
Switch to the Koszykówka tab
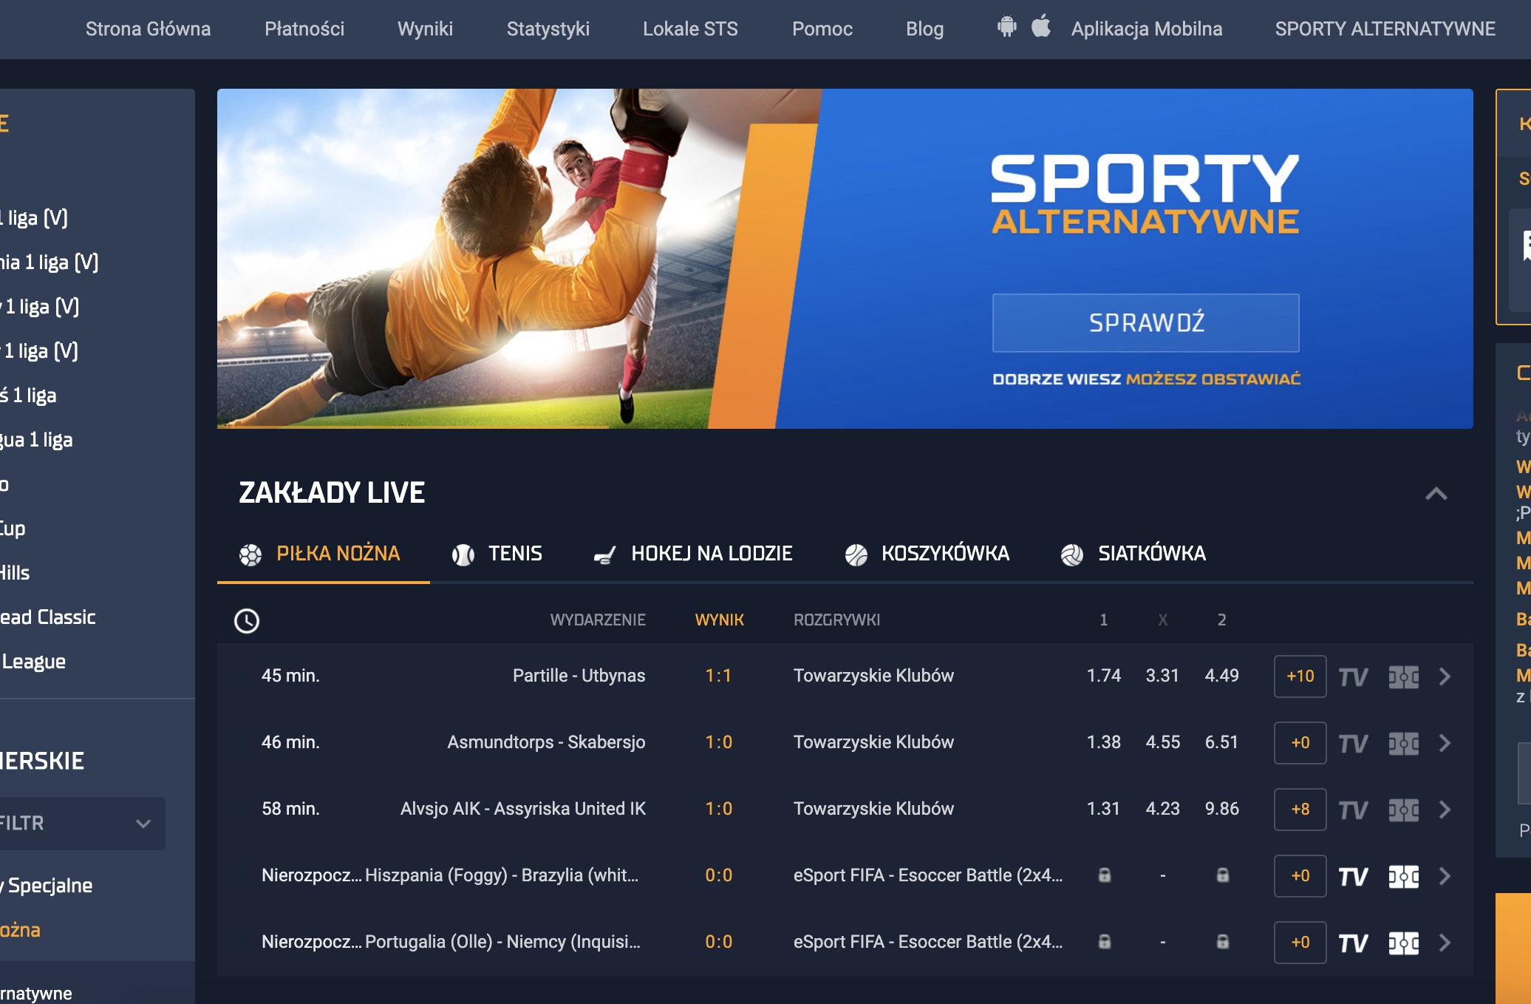tap(927, 554)
